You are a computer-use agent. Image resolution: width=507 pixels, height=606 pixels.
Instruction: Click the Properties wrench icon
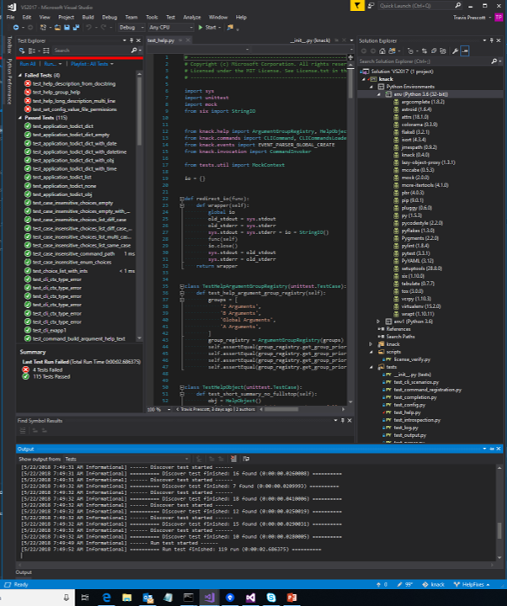pos(456,51)
